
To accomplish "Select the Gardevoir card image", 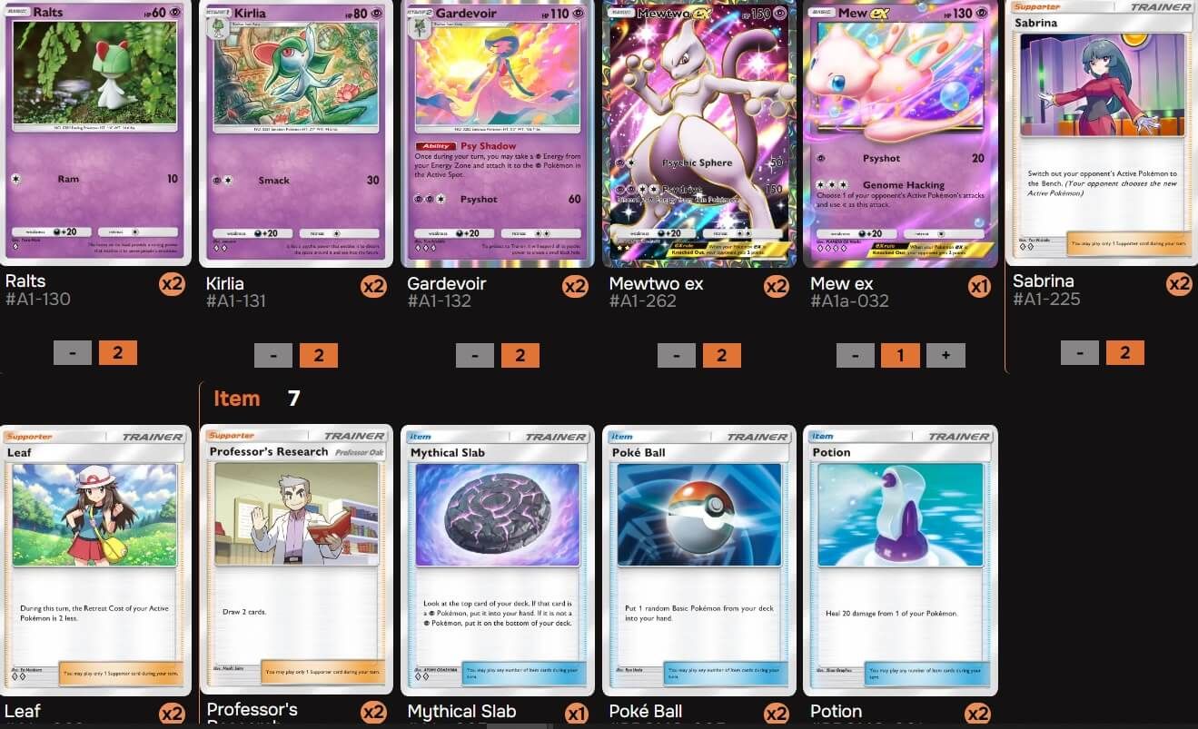I will pyautogui.click(x=498, y=133).
